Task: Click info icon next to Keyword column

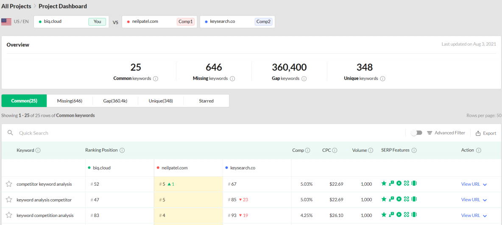Action: 38,150
